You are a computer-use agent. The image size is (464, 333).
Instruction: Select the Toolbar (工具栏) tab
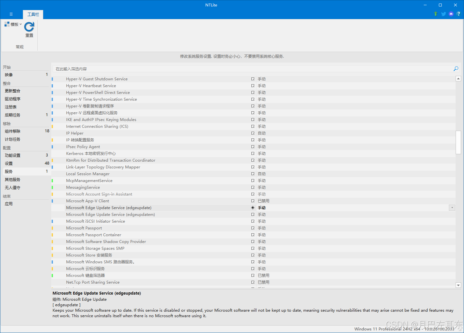tap(33, 14)
